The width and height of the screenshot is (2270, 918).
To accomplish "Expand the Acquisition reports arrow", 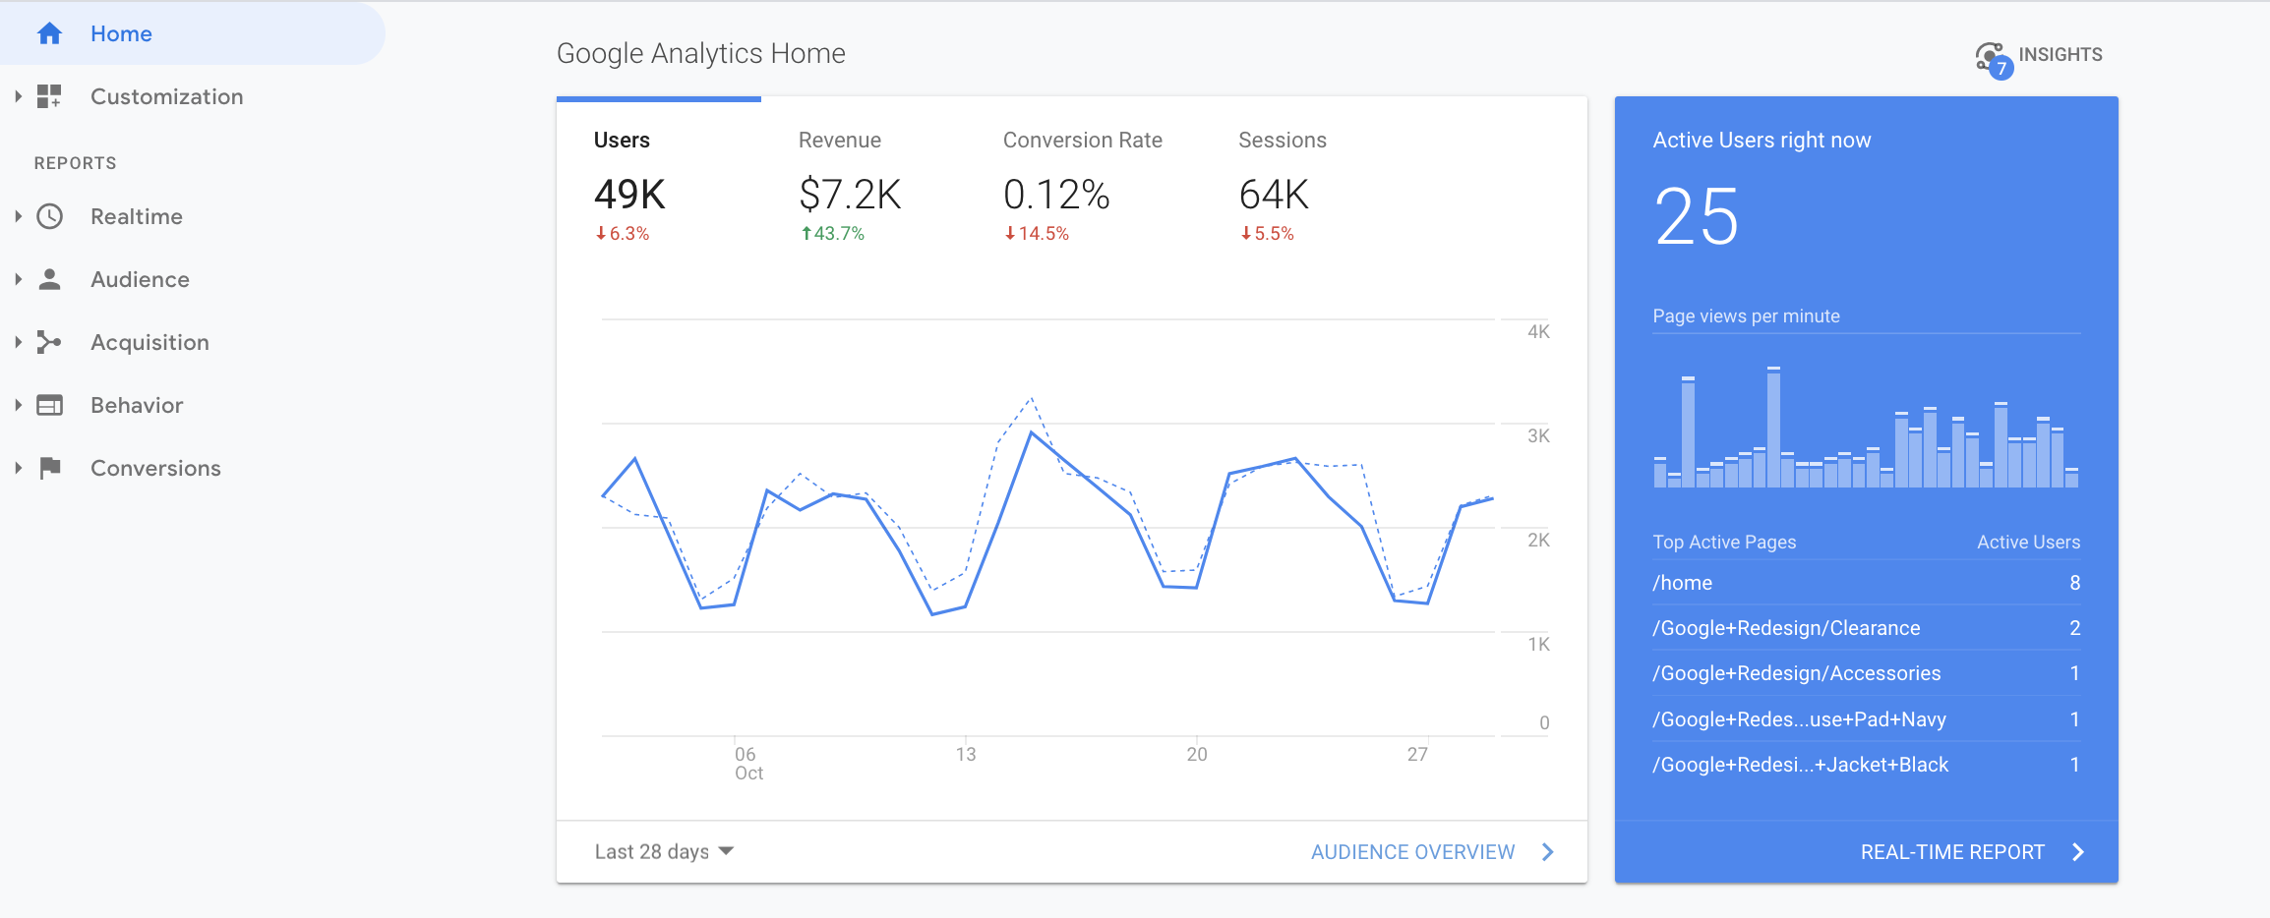I will coord(18,342).
